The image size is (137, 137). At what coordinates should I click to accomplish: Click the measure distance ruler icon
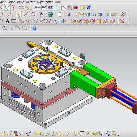[x=21, y=7]
